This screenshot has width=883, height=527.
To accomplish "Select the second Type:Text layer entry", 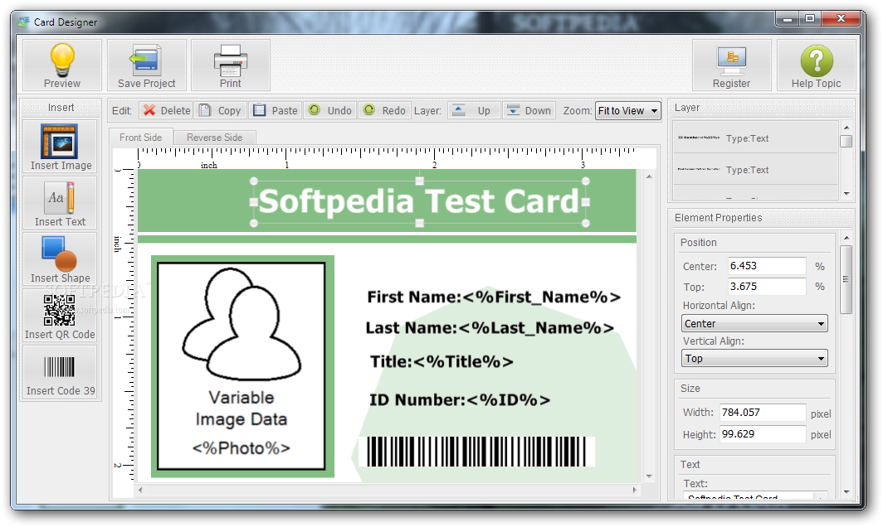I will point(755,169).
